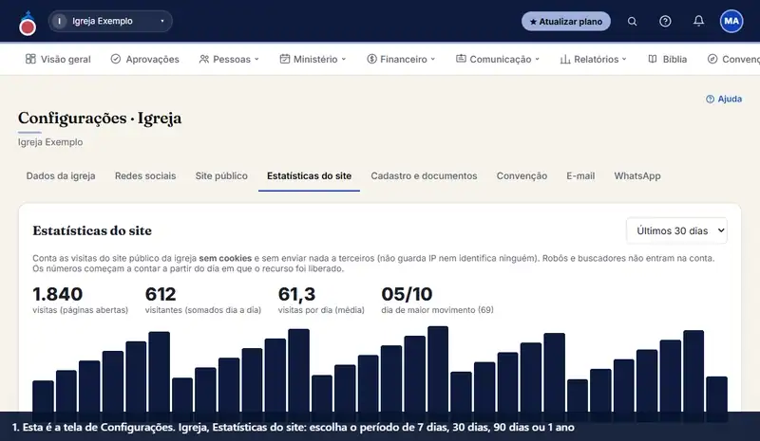Click the Aprovações checkmark icon
Image resolution: width=760 pixels, height=441 pixels.
115,59
